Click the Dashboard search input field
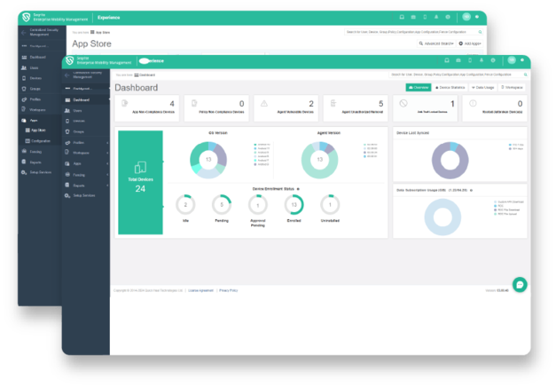Image resolution: width=556 pixels, height=387 pixels. tap(450, 75)
